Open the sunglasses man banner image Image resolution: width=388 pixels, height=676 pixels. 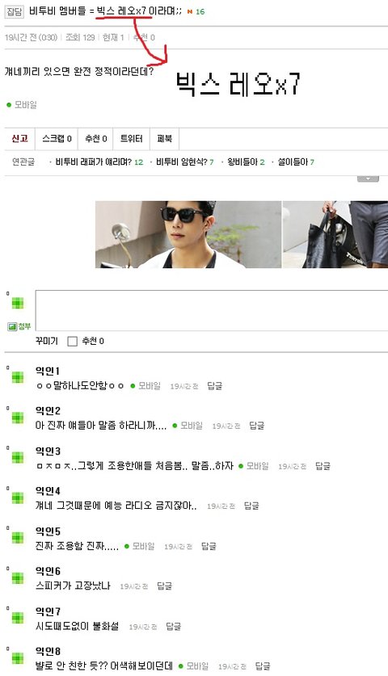[188, 234]
